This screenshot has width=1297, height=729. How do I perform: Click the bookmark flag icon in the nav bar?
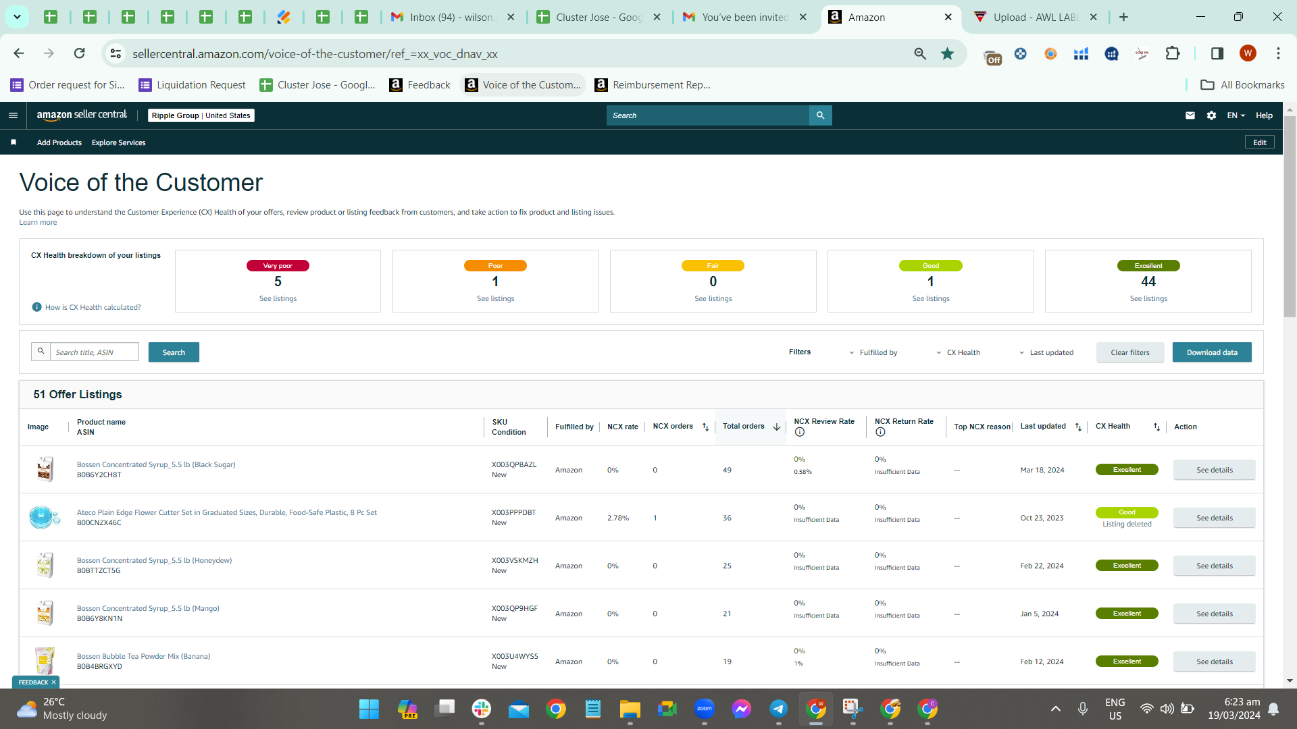(14, 142)
